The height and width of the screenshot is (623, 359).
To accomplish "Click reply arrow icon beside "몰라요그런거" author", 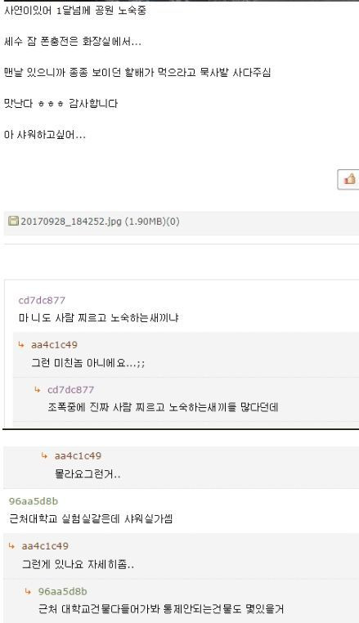I will [x=44, y=455].
